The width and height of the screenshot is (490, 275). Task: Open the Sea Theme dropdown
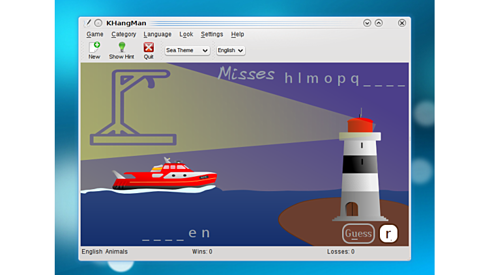(x=187, y=50)
